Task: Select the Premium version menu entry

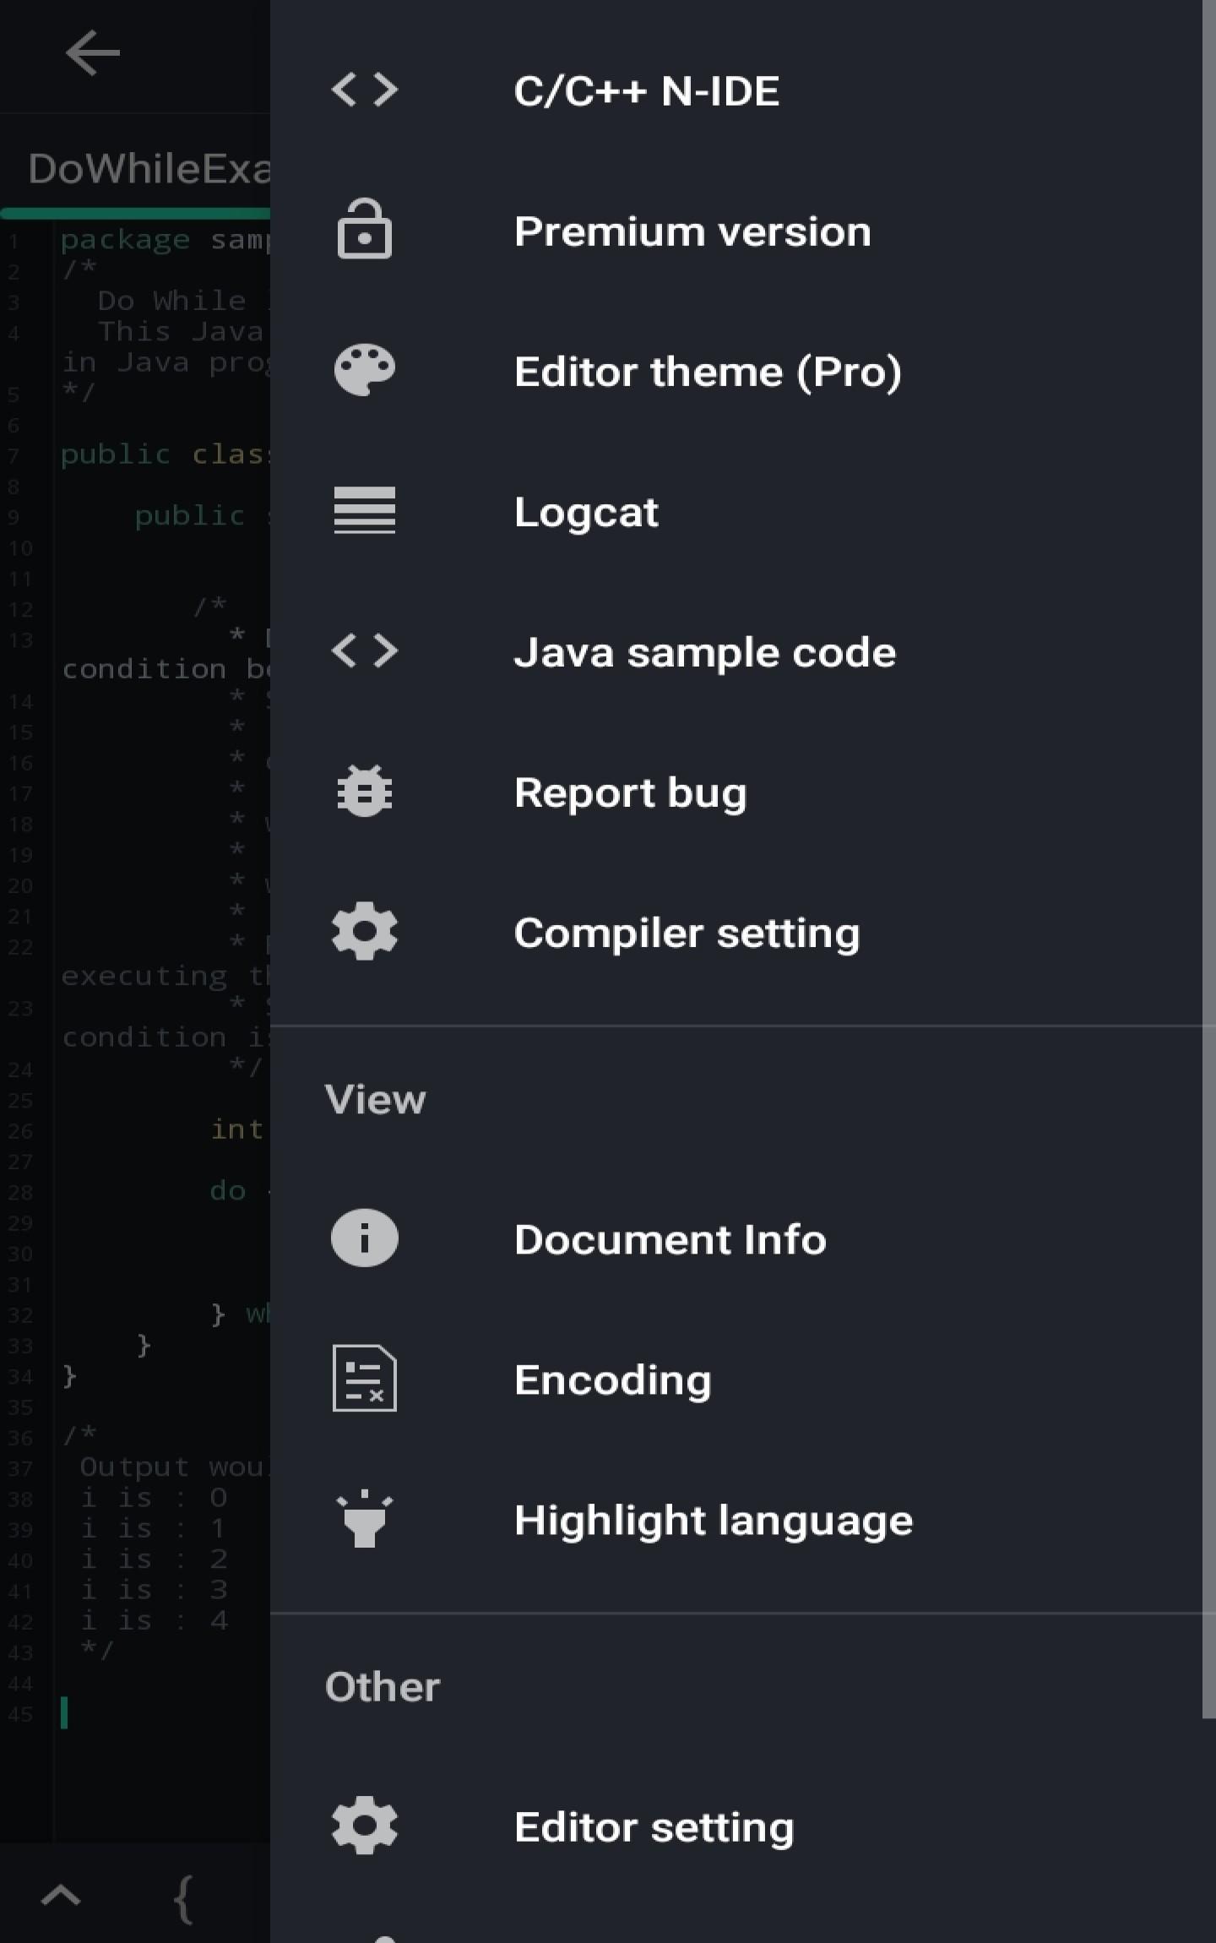Action: (692, 231)
